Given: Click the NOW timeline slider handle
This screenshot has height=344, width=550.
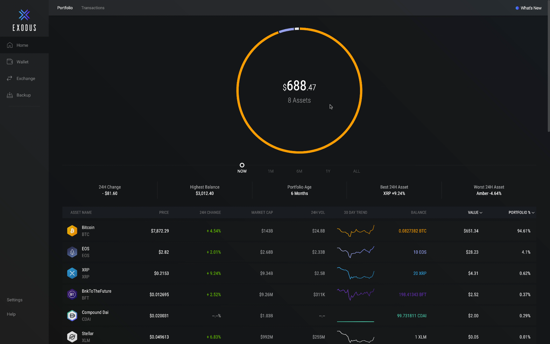Looking at the screenshot, I should pos(242,165).
